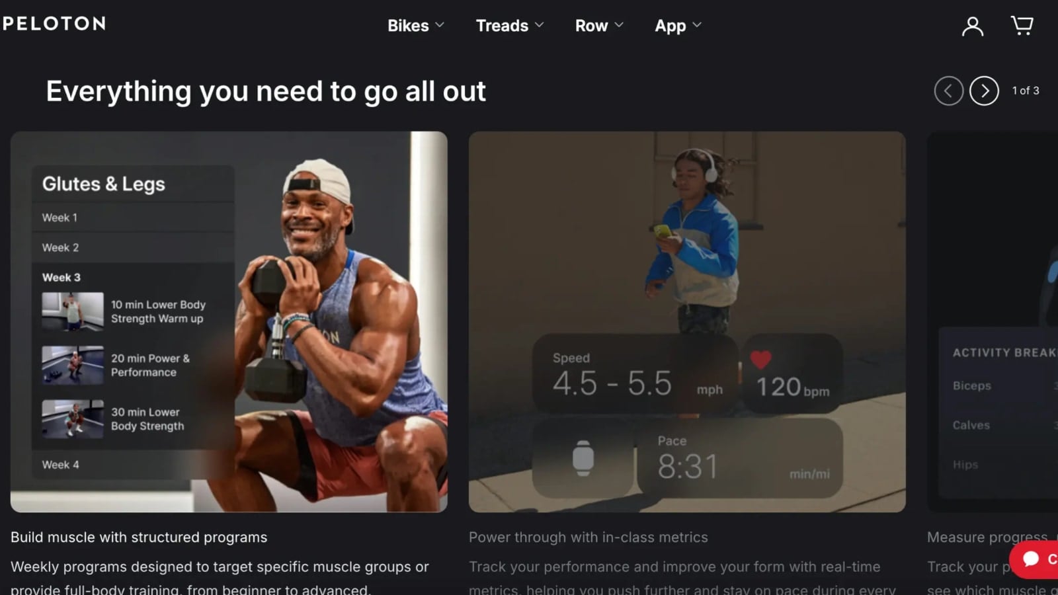Open 10 min Lower Body Warm up thumbnail
The width and height of the screenshot is (1058, 595).
(73, 311)
